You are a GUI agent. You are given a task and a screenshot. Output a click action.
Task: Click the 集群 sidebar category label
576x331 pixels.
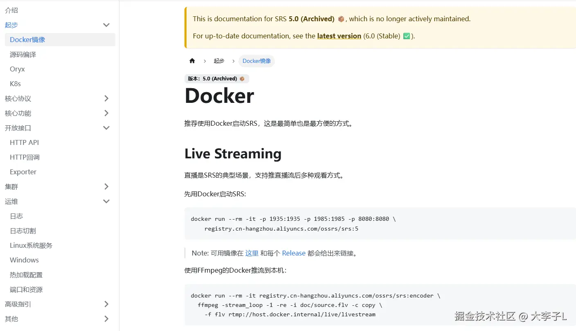11,187
